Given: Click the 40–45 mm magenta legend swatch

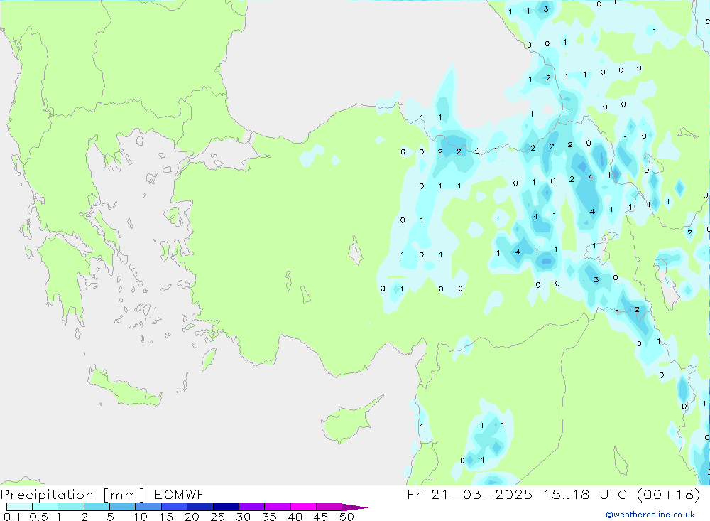Looking at the screenshot, I should [303, 507].
